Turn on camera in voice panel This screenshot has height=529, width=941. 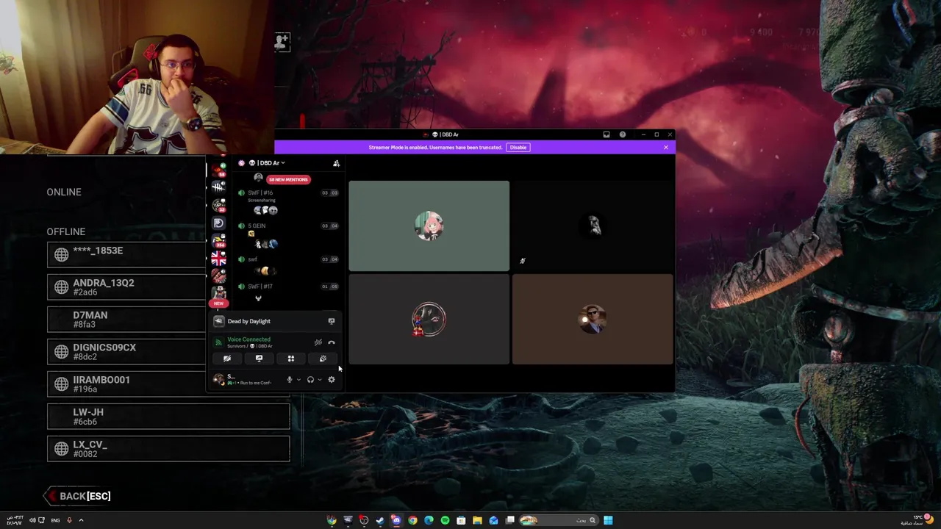click(x=227, y=359)
